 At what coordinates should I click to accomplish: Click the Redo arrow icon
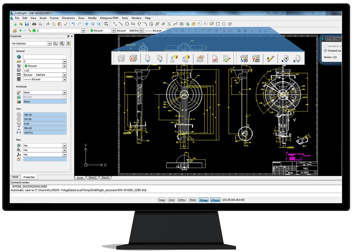tap(79, 24)
